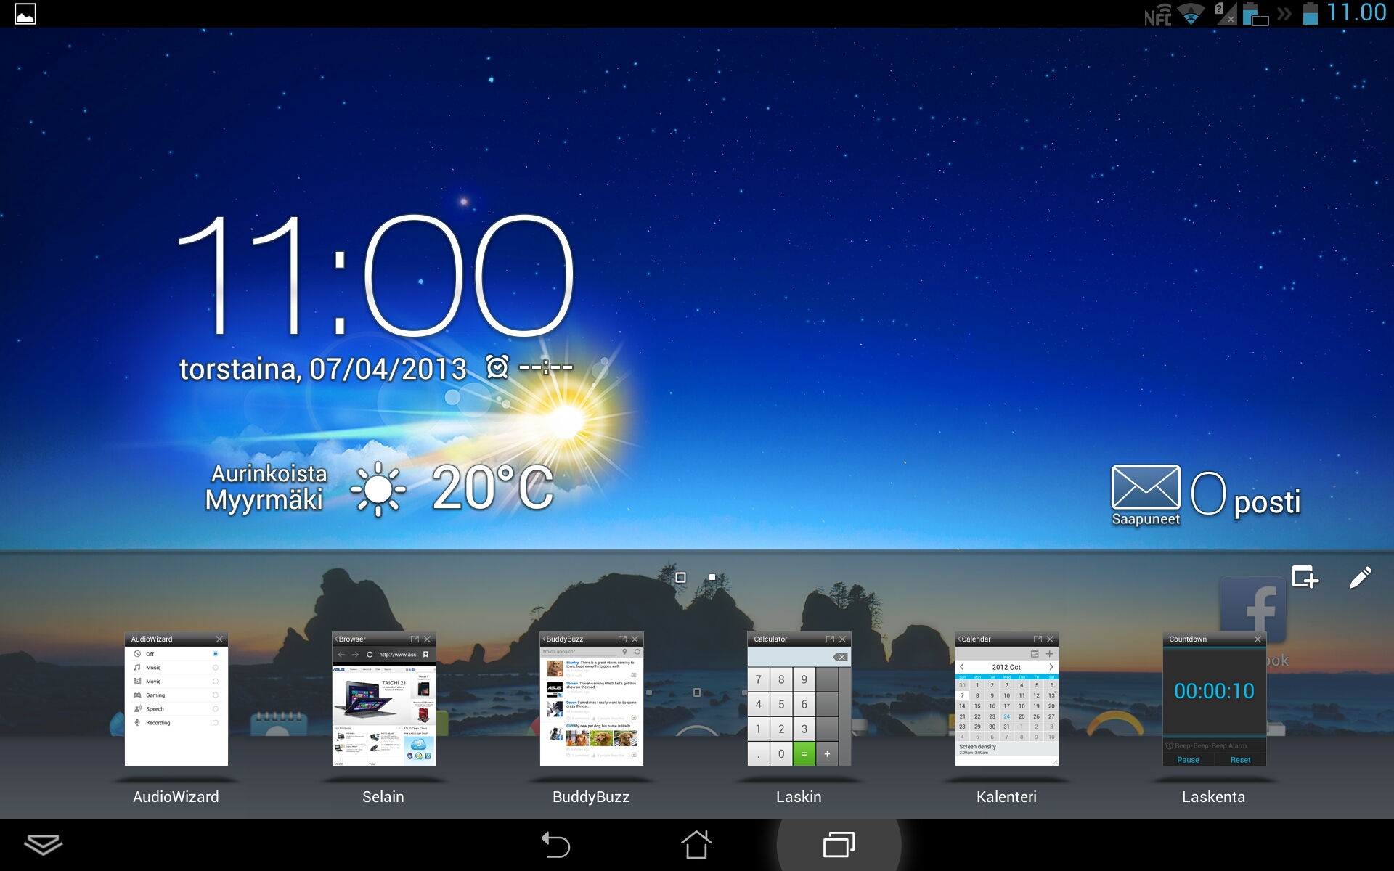Tap Reset in the Countdown preview
1394x871 pixels.
[1240, 760]
